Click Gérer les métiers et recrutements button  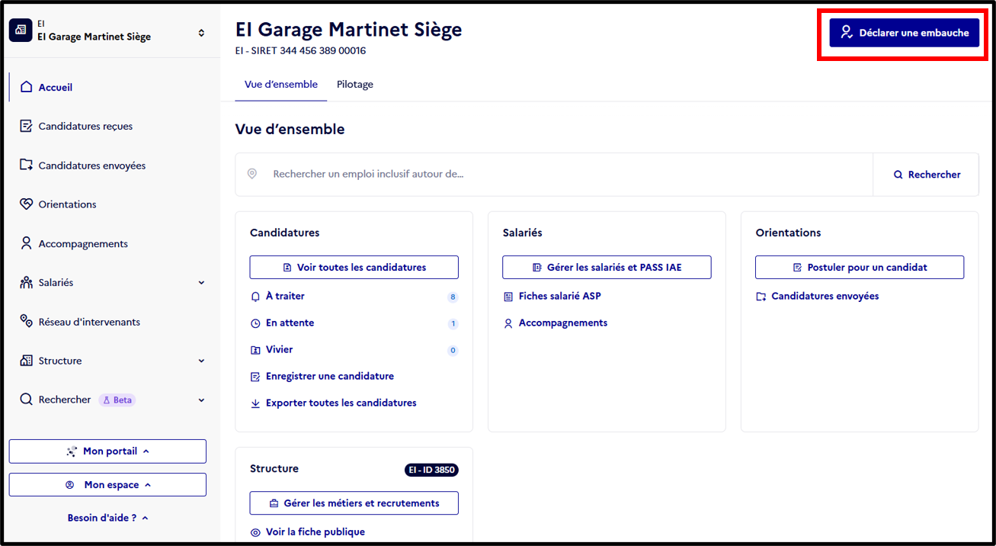pyautogui.click(x=354, y=503)
